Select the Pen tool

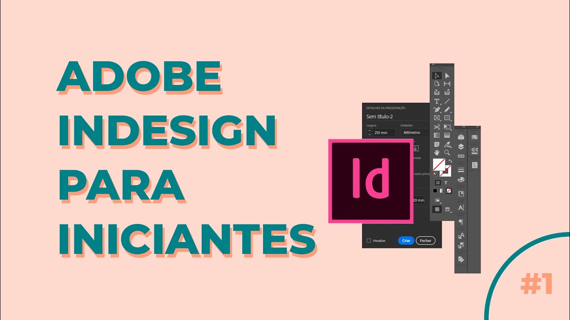437,110
